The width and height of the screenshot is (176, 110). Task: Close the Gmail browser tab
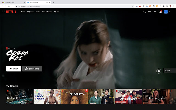coord(24,2)
